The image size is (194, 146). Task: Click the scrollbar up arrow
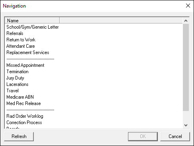(186, 21)
